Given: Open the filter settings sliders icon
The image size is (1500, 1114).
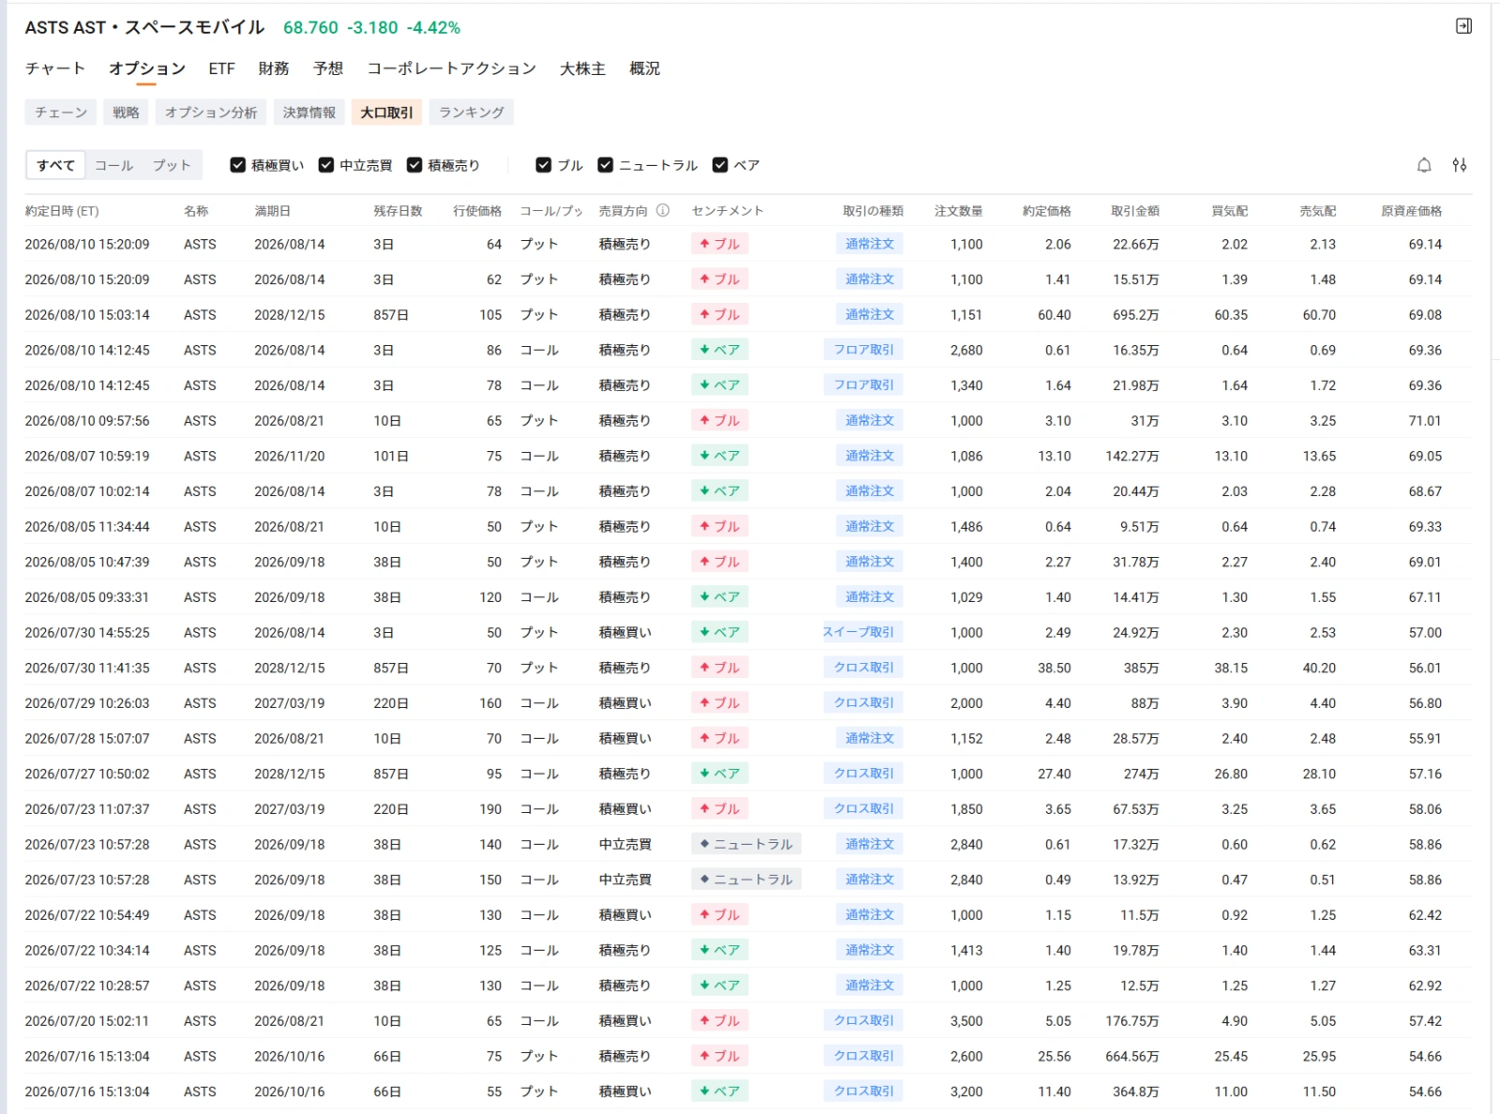Looking at the screenshot, I should tap(1460, 165).
